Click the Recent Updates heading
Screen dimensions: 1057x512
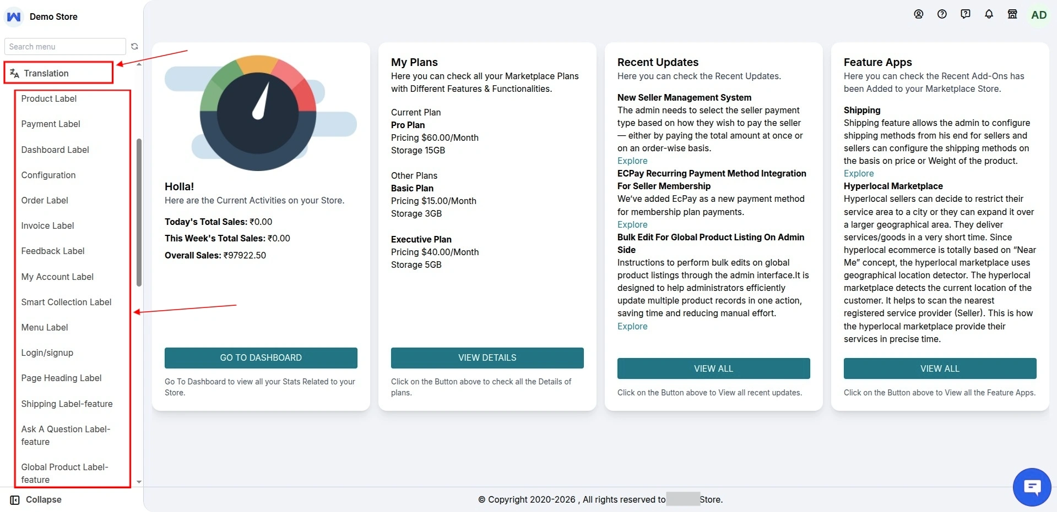coord(658,62)
